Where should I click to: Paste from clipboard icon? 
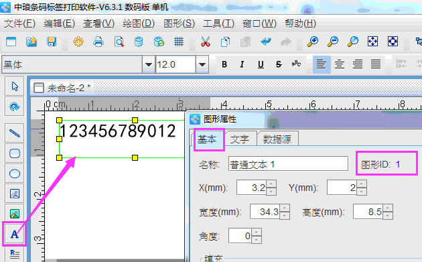(x=245, y=42)
